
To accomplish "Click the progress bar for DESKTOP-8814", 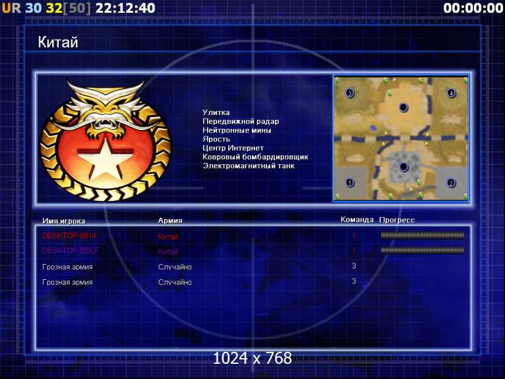I will pyautogui.click(x=422, y=235).
